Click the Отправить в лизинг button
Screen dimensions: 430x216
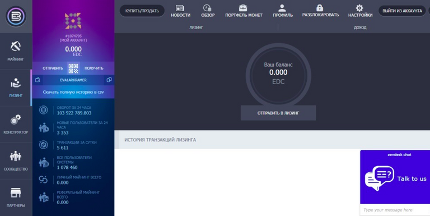[278, 113]
